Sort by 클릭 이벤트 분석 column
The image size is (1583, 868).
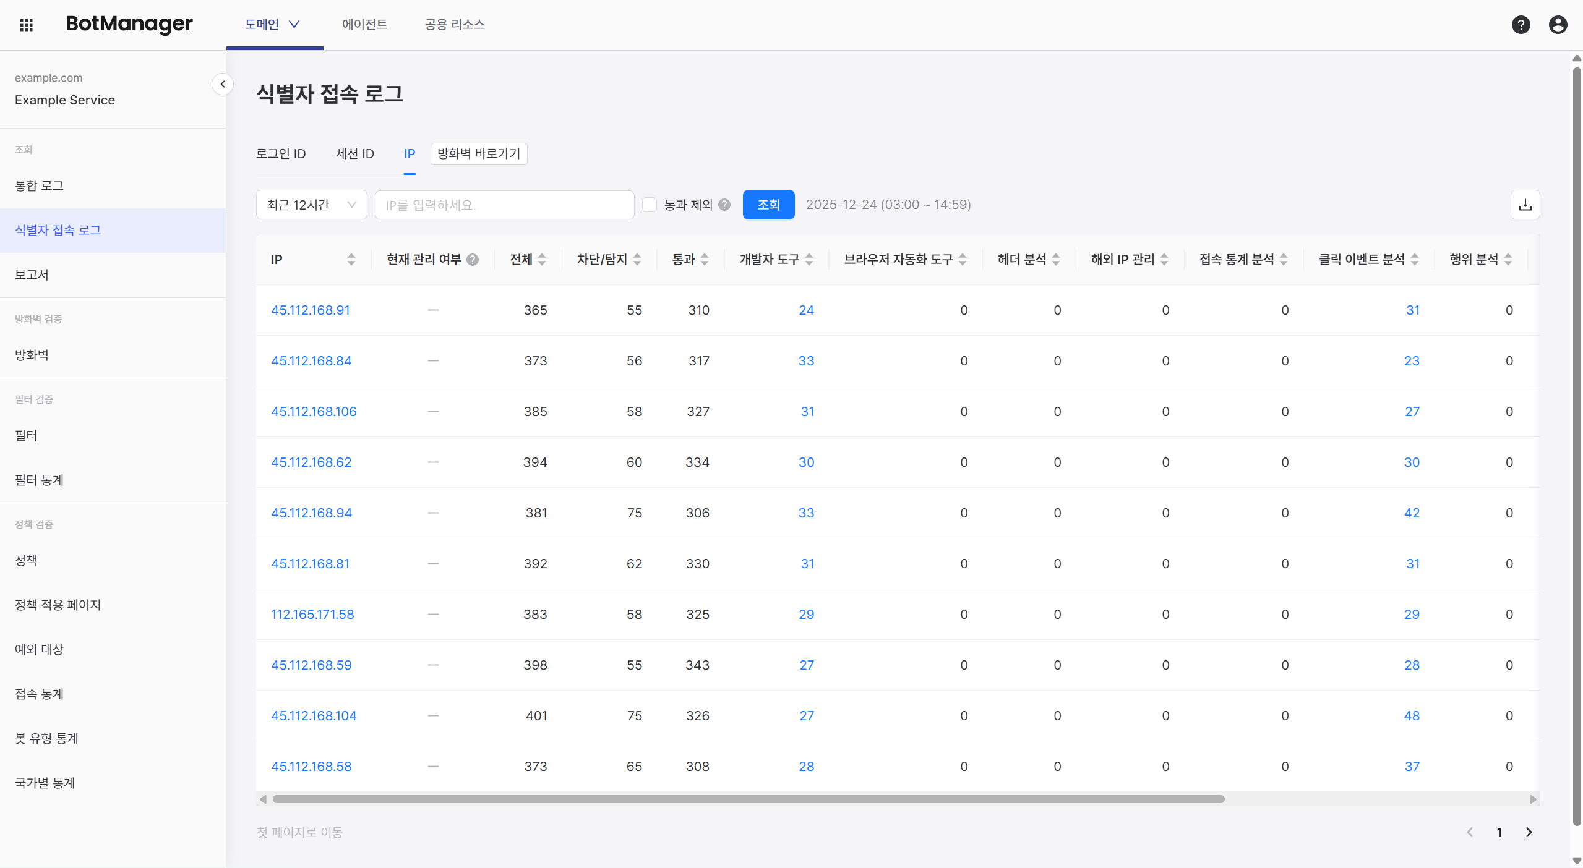(1415, 260)
